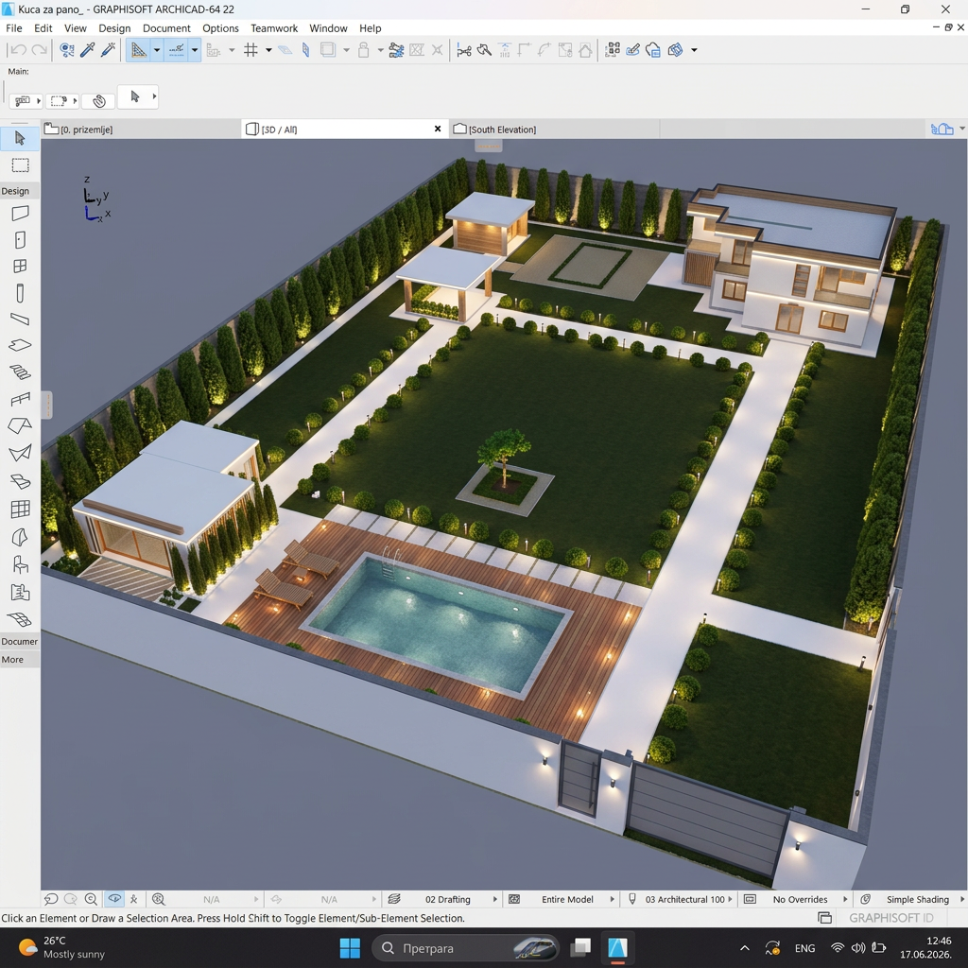This screenshot has width=968, height=968.
Task: Expand toolbar overflow arrow at far right
Action: (694, 50)
